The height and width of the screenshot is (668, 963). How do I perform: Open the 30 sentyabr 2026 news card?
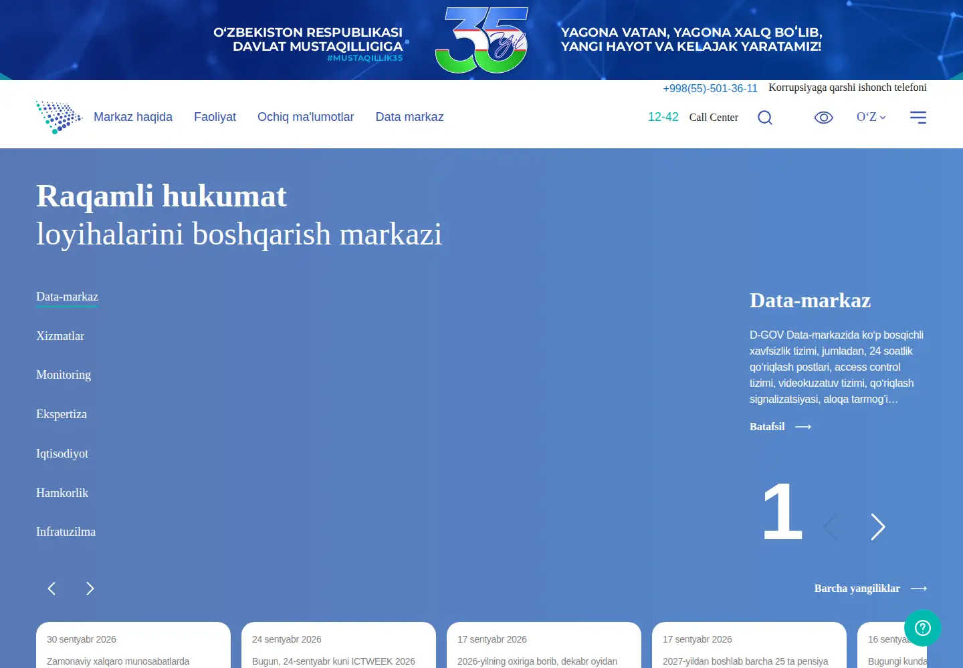133,645
